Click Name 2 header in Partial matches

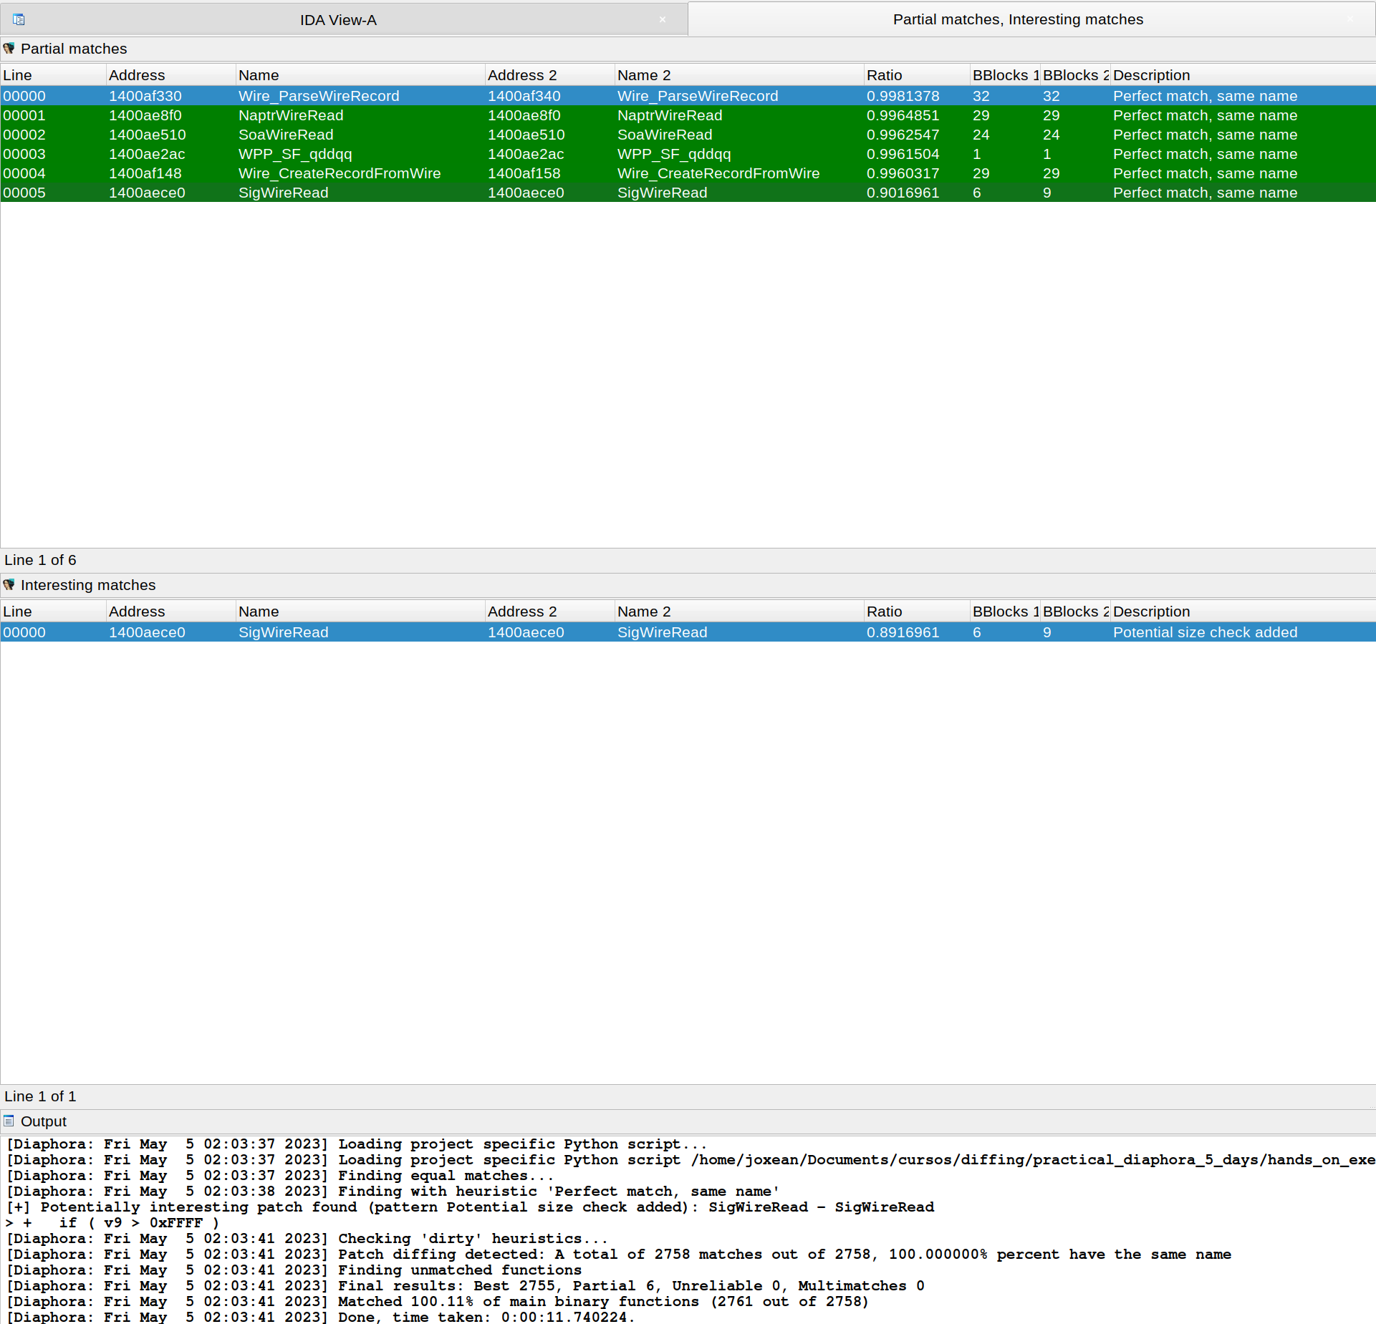(644, 75)
